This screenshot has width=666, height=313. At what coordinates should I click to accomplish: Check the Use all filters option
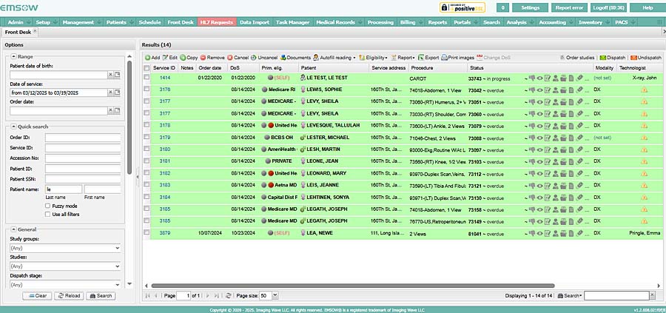coord(49,215)
